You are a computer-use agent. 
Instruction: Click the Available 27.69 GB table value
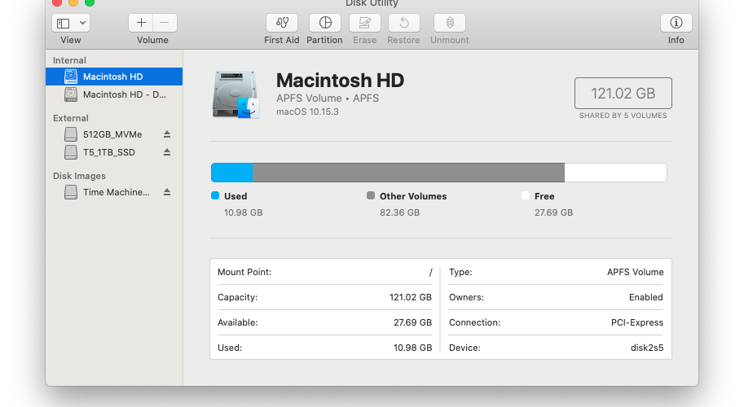(x=412, y=322)
